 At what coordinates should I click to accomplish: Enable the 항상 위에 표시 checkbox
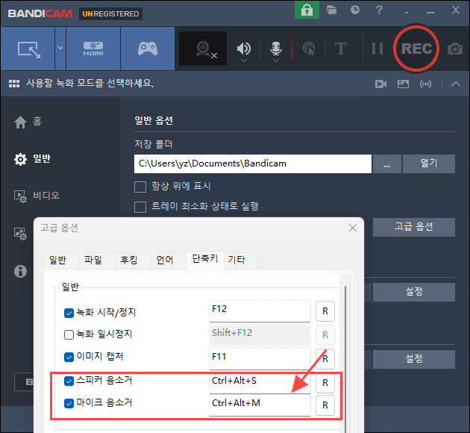point(140,187)
